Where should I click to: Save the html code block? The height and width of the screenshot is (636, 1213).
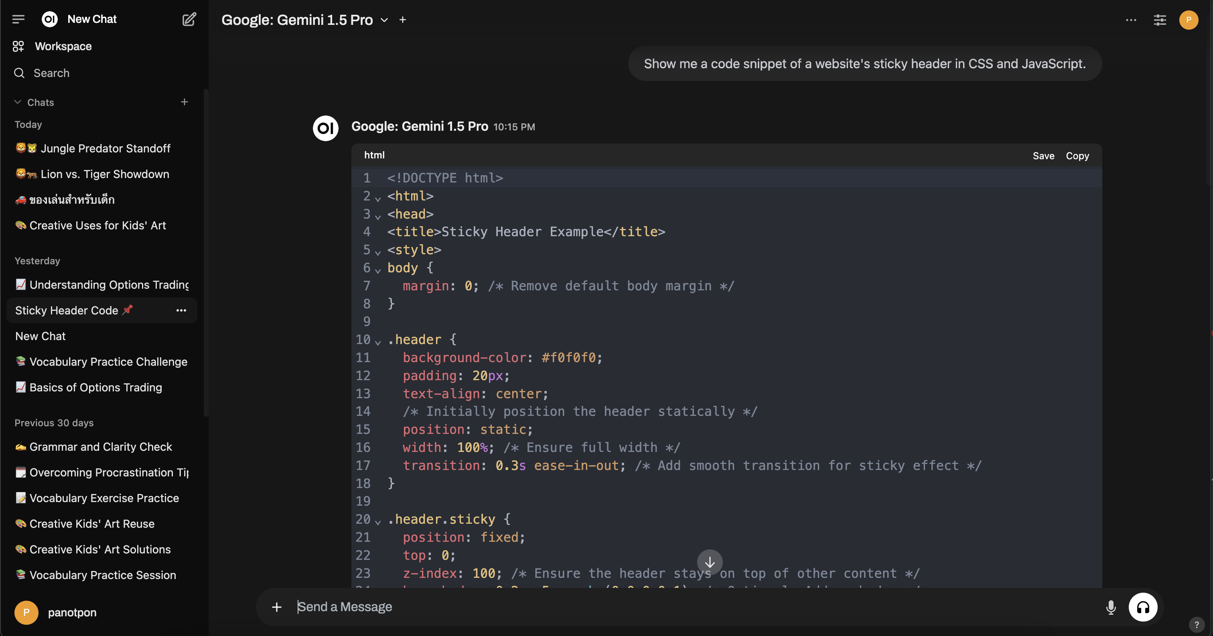[x=1043, y=156]
